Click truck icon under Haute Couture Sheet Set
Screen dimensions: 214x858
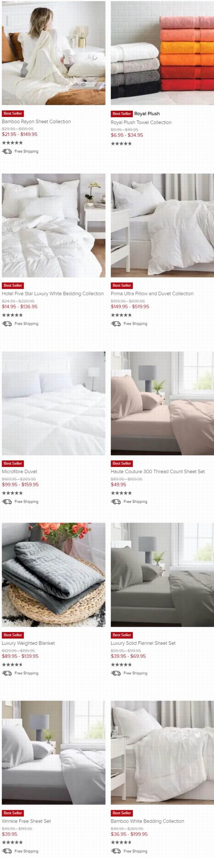point(116,502)
